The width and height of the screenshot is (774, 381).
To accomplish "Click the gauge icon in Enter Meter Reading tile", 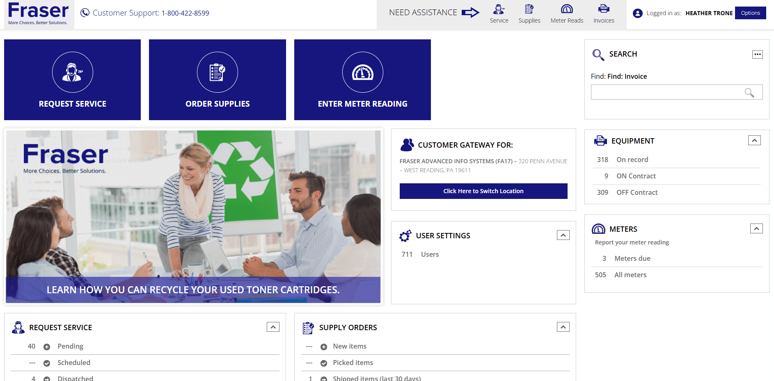I will point(363,72).
